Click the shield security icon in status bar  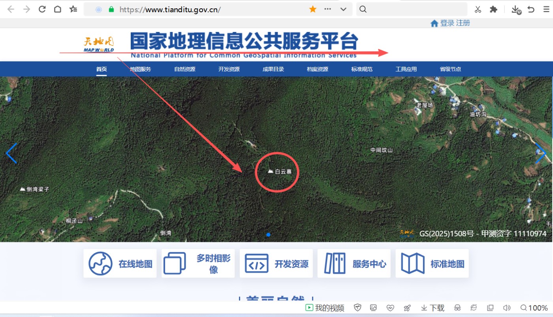357,308
